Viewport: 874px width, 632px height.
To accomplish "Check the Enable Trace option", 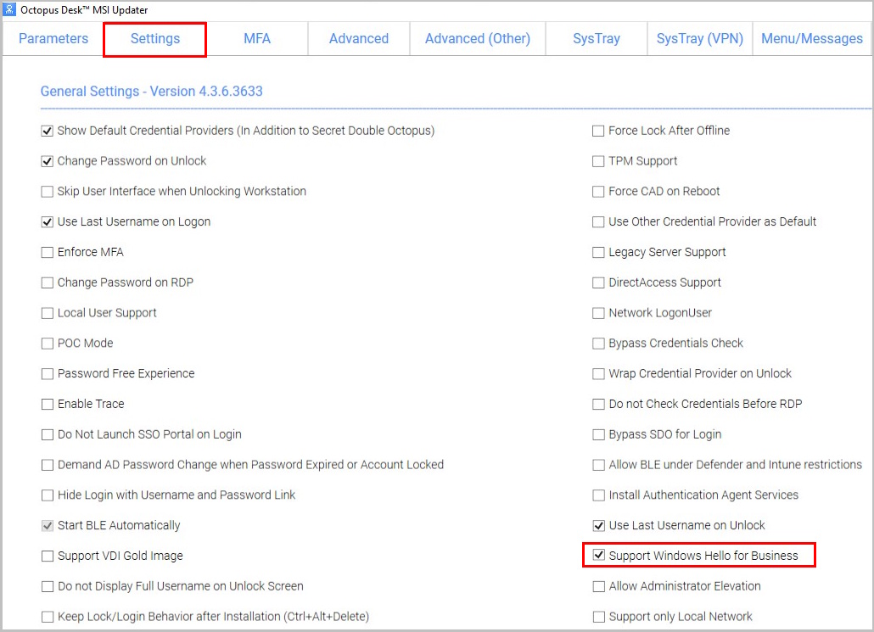I will [x=48, y=405].
